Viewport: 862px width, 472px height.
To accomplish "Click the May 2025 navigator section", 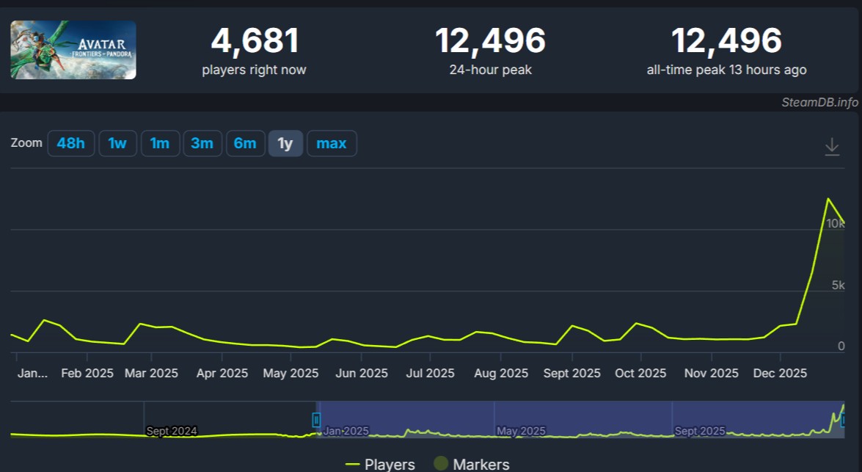I will pyautogui.click(x=520, y=431).
